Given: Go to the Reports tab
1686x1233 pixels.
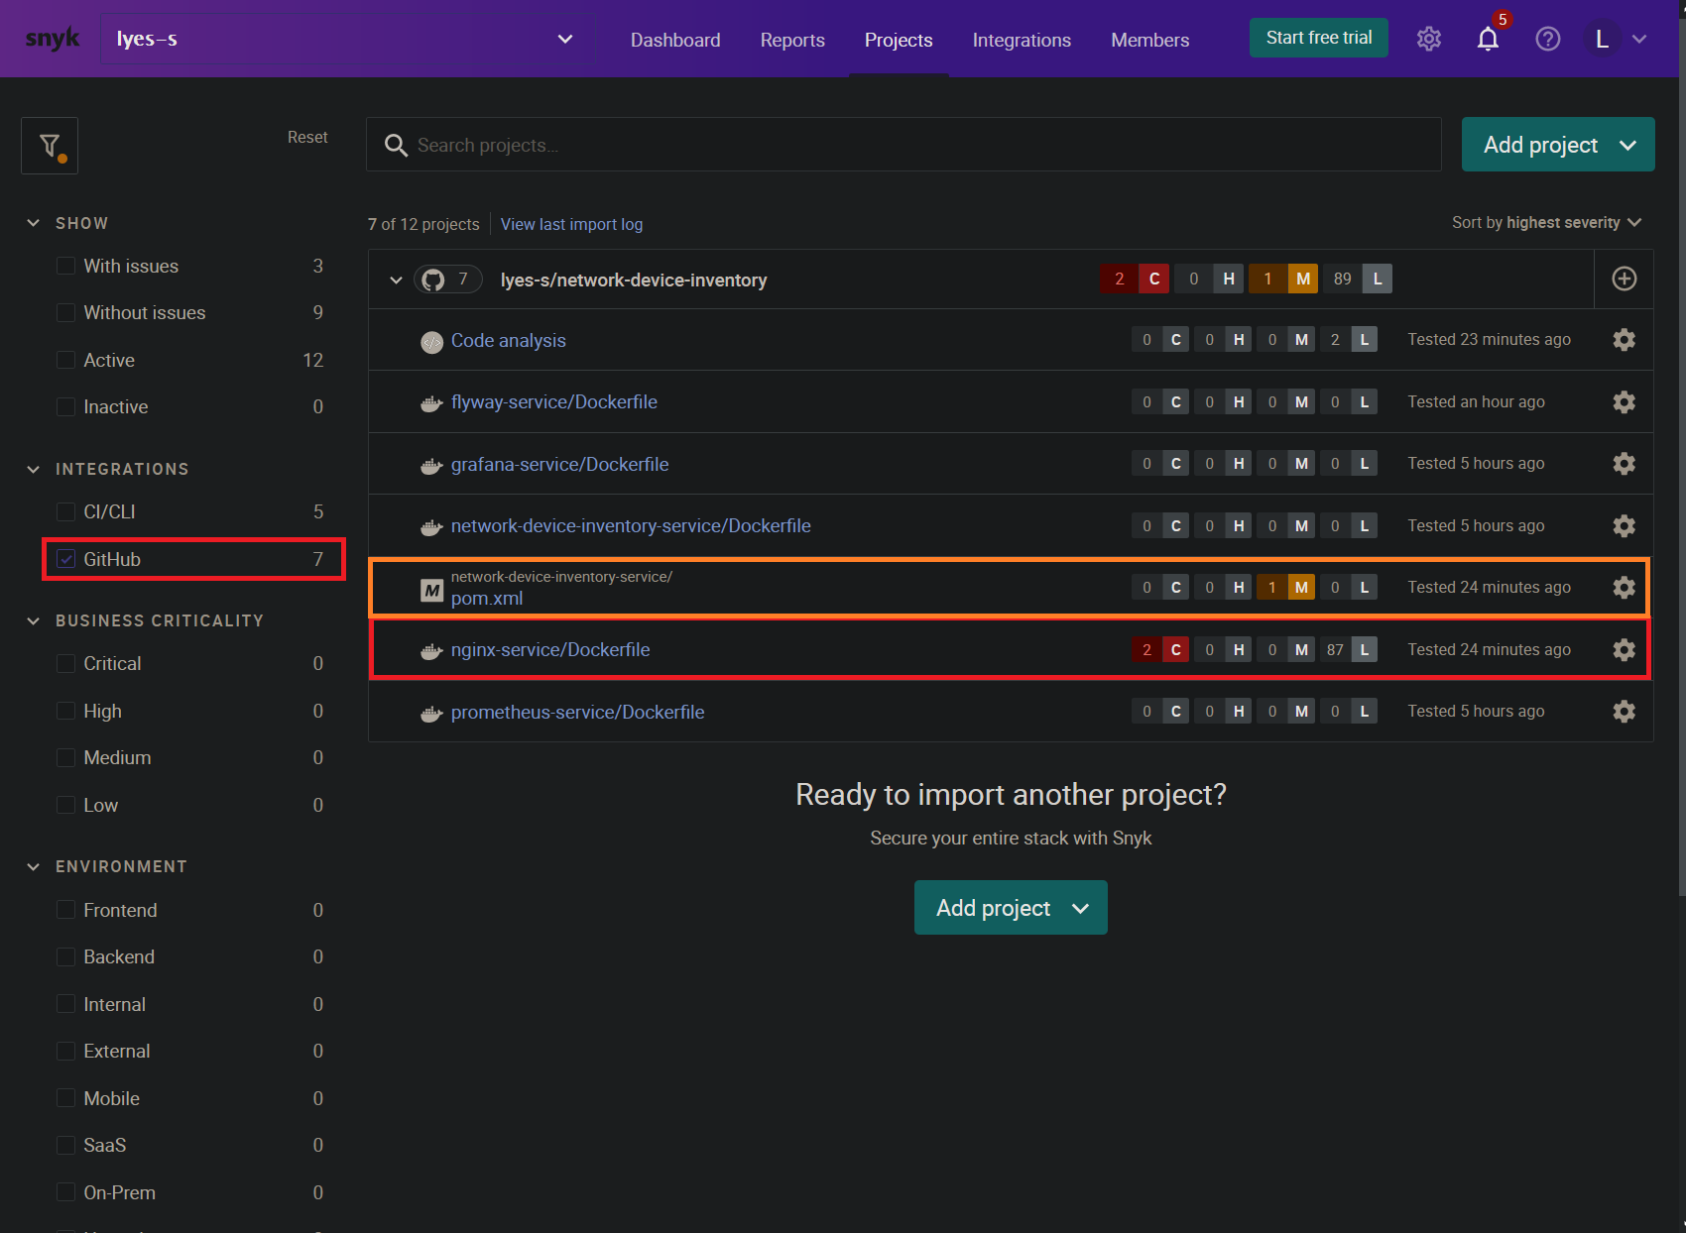Looking at the screenshot, I should point(792,40).
